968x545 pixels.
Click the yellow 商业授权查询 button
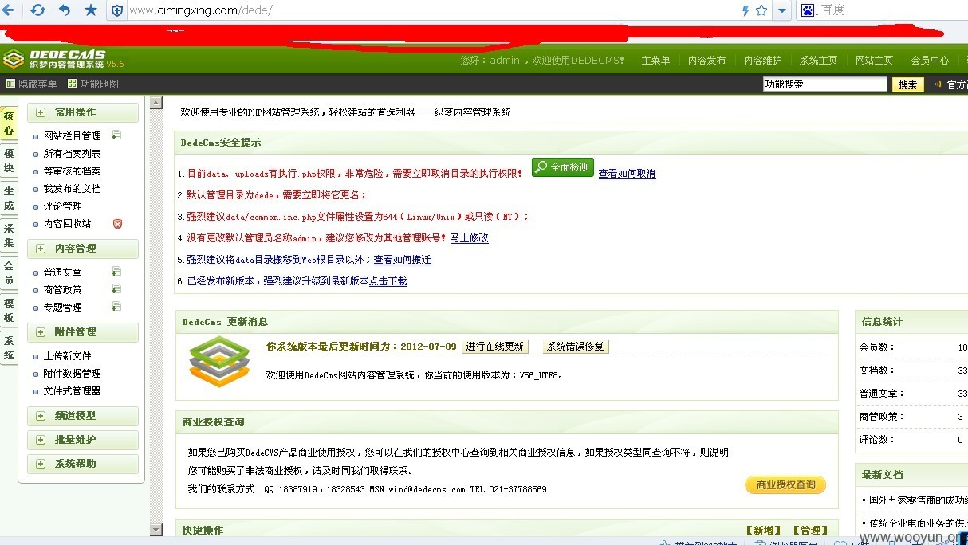785,485
